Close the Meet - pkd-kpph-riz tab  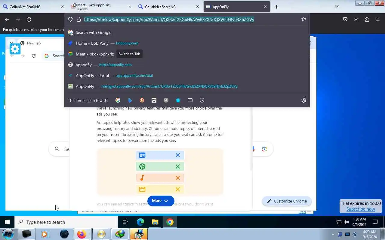pos(130,7)
